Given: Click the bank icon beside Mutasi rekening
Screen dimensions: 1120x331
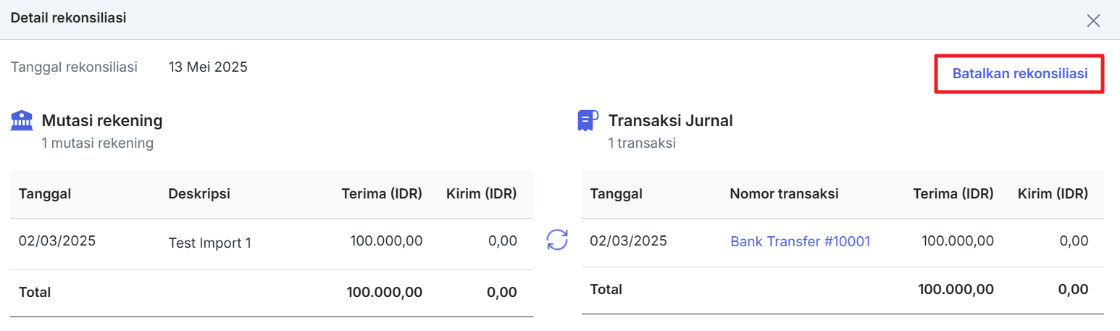Looking at the screenshot, I should [22, 120].
